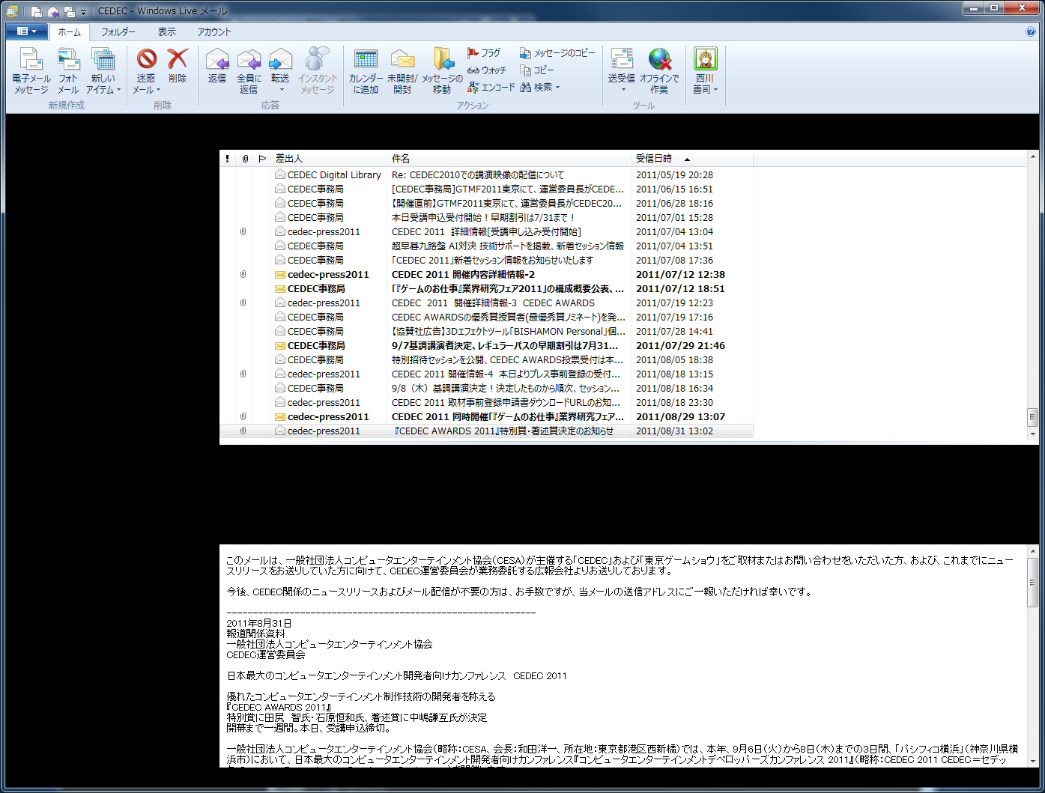
Task: Click preview pane scrollbar up arrow
Action: 1033,551
